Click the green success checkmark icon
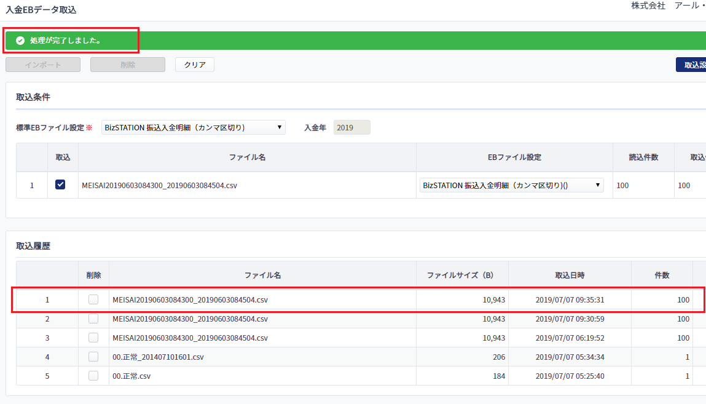The width and height of the screenshot is (706, 404). tap(20, 41)
